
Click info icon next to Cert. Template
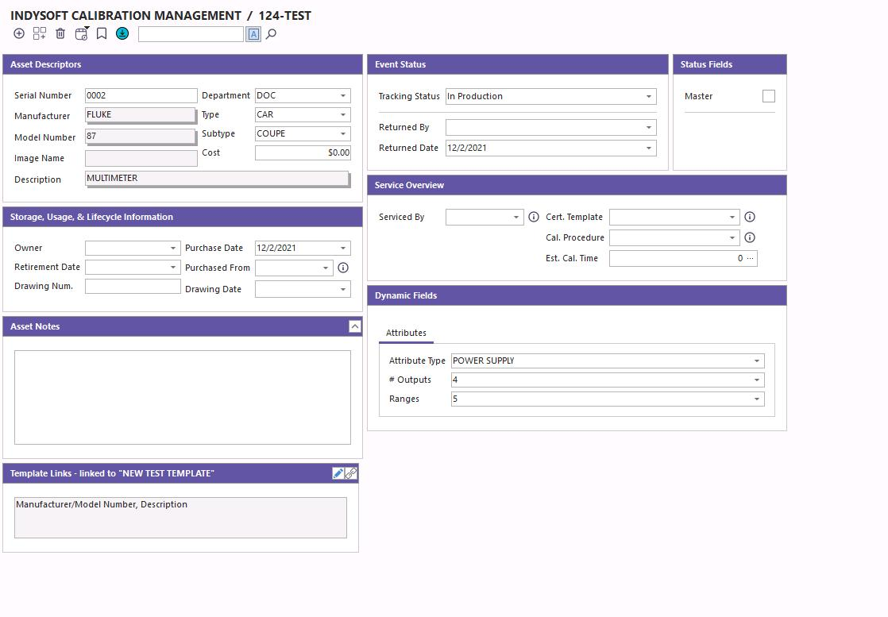click(749, 217)
